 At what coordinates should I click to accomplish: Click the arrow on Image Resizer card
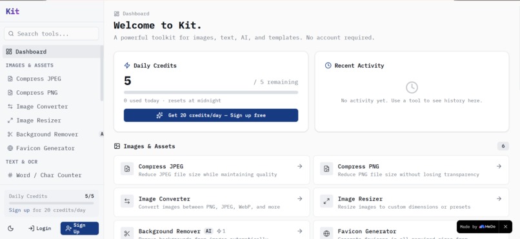point(499,198)
